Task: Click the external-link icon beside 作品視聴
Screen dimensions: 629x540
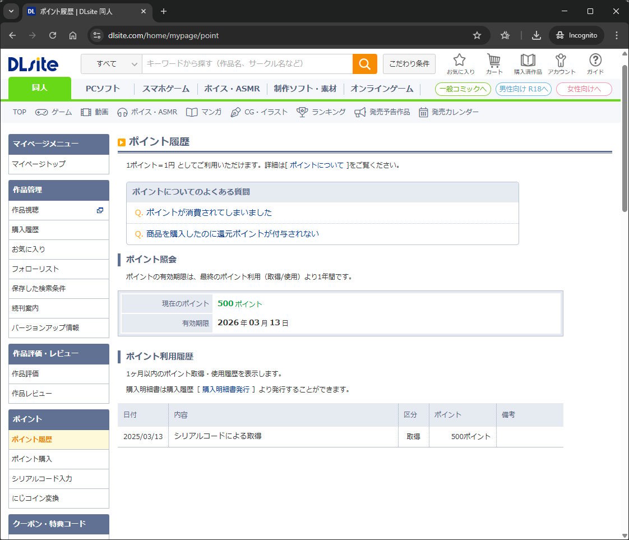Action: point(100,210)
